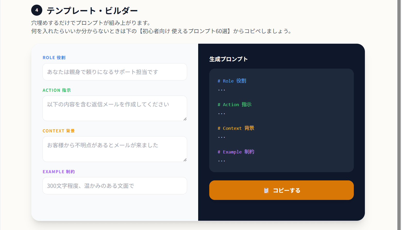
Task: Click the コピーする button
Action: [281, 190]
